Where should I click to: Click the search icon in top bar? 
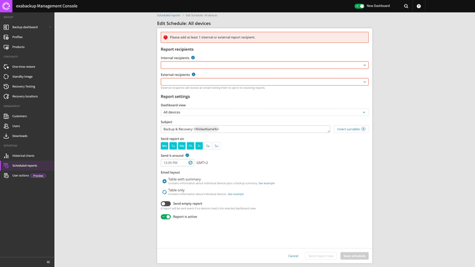(406, 6)
